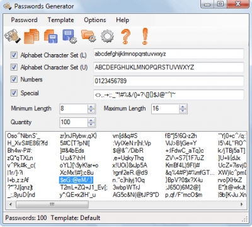Click the Passwords: 100 status text
This screenshot has height=227, width=252.
point(26,218)
